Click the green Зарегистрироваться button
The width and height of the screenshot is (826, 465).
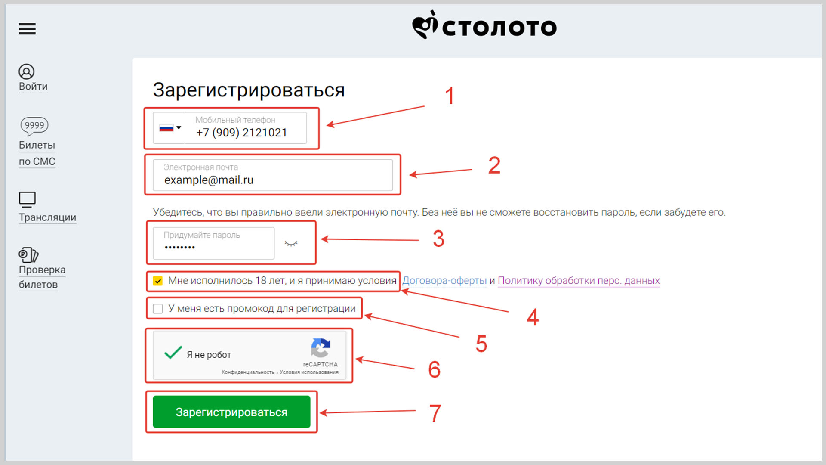pyautogui.click(x=231, y=412)
